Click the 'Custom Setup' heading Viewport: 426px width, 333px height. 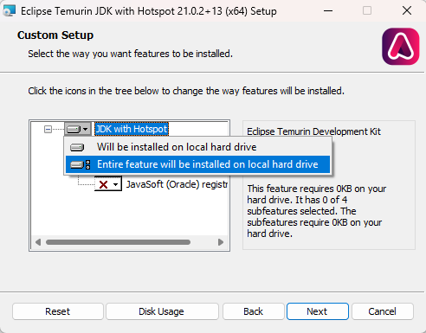pos(55,35)
